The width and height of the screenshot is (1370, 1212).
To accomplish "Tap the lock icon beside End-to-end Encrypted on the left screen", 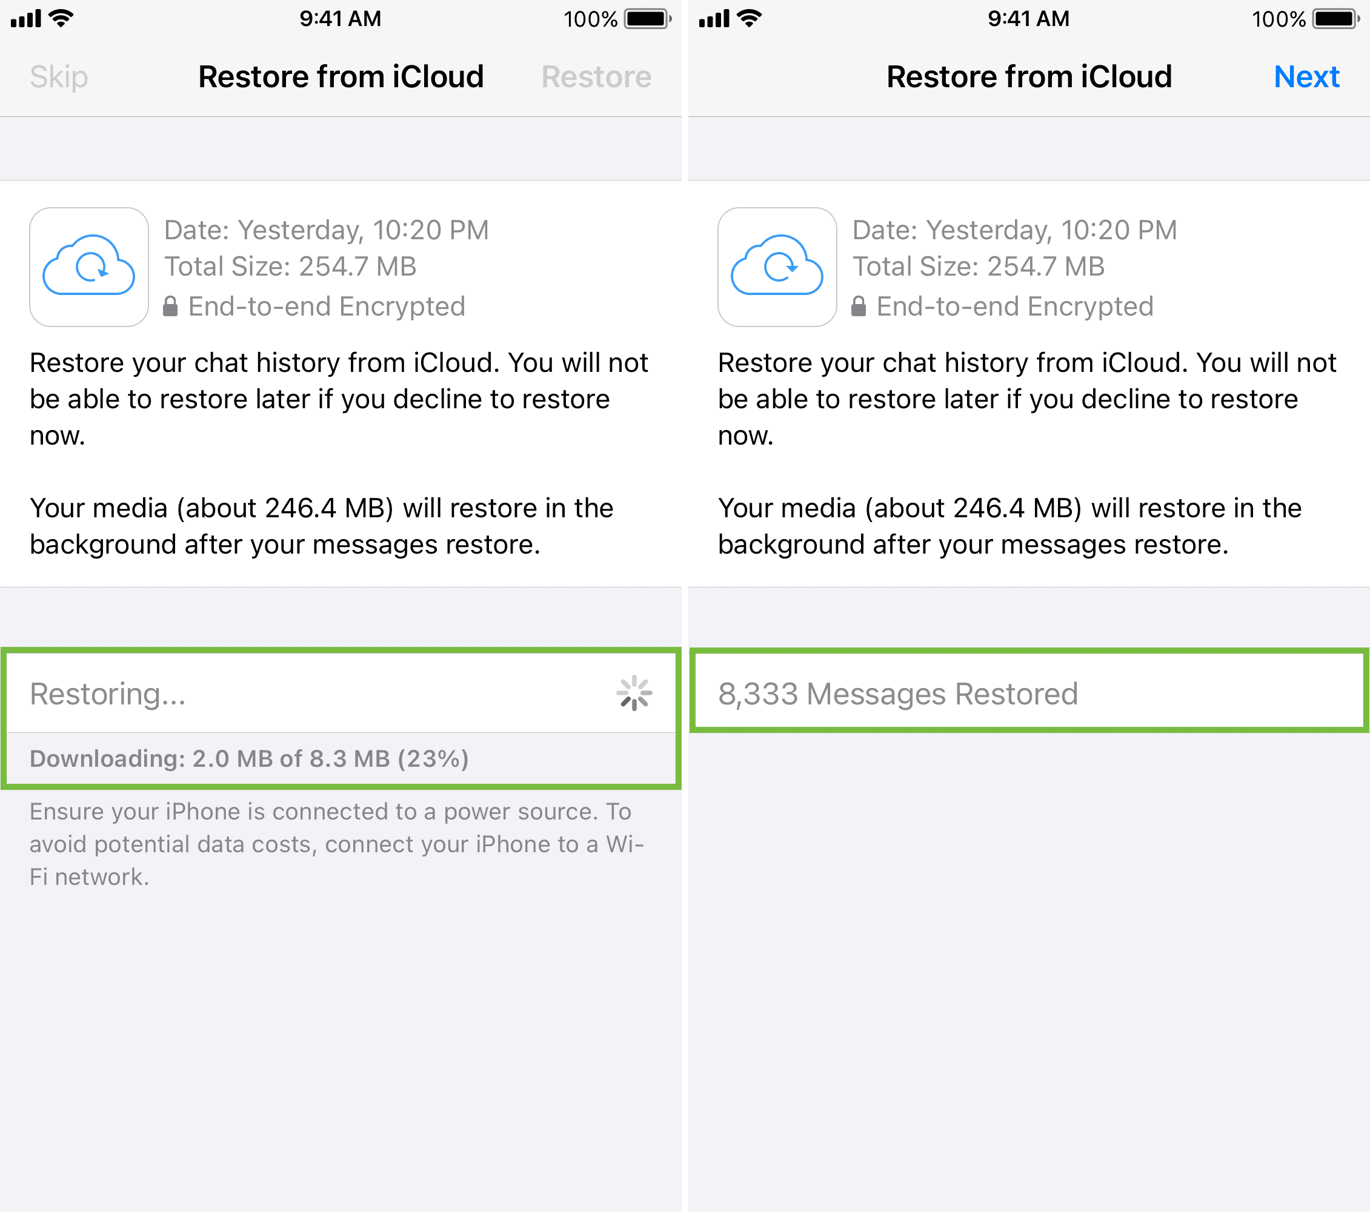I will (x=170, y=306).
